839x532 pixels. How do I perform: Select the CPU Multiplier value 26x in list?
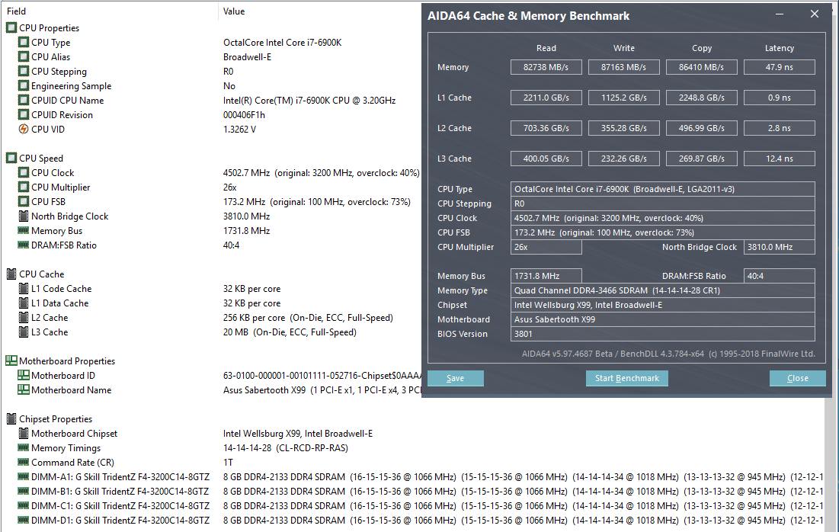click(x=230, y=187)
